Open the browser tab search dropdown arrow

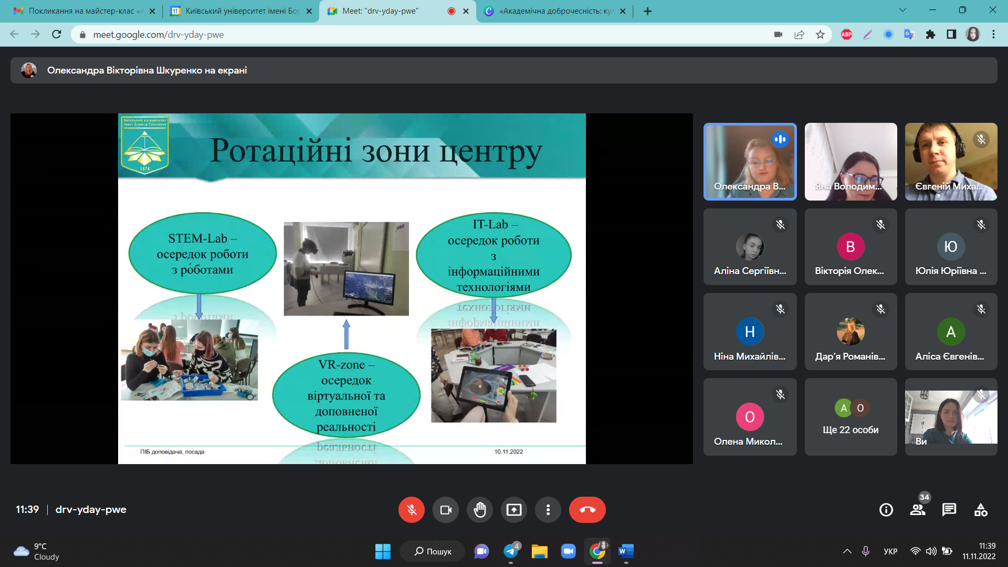(902, 10)
